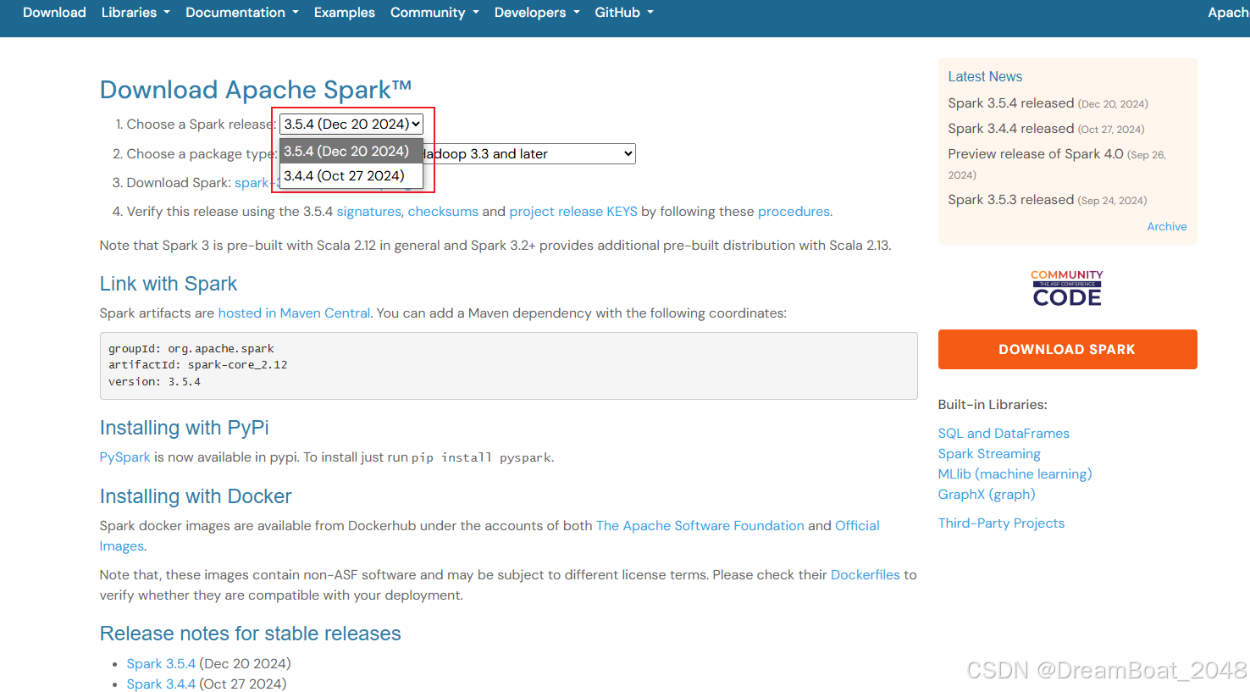Open the hosted in Maven Central link
1250x692 pixels.
coord(293,313)
